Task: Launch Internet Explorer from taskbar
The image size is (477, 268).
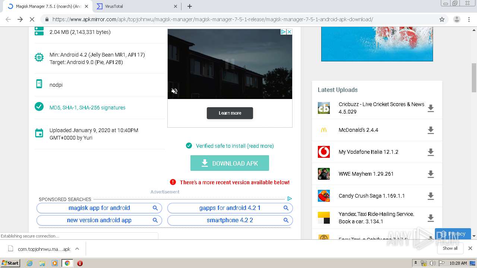Action: 29,263
